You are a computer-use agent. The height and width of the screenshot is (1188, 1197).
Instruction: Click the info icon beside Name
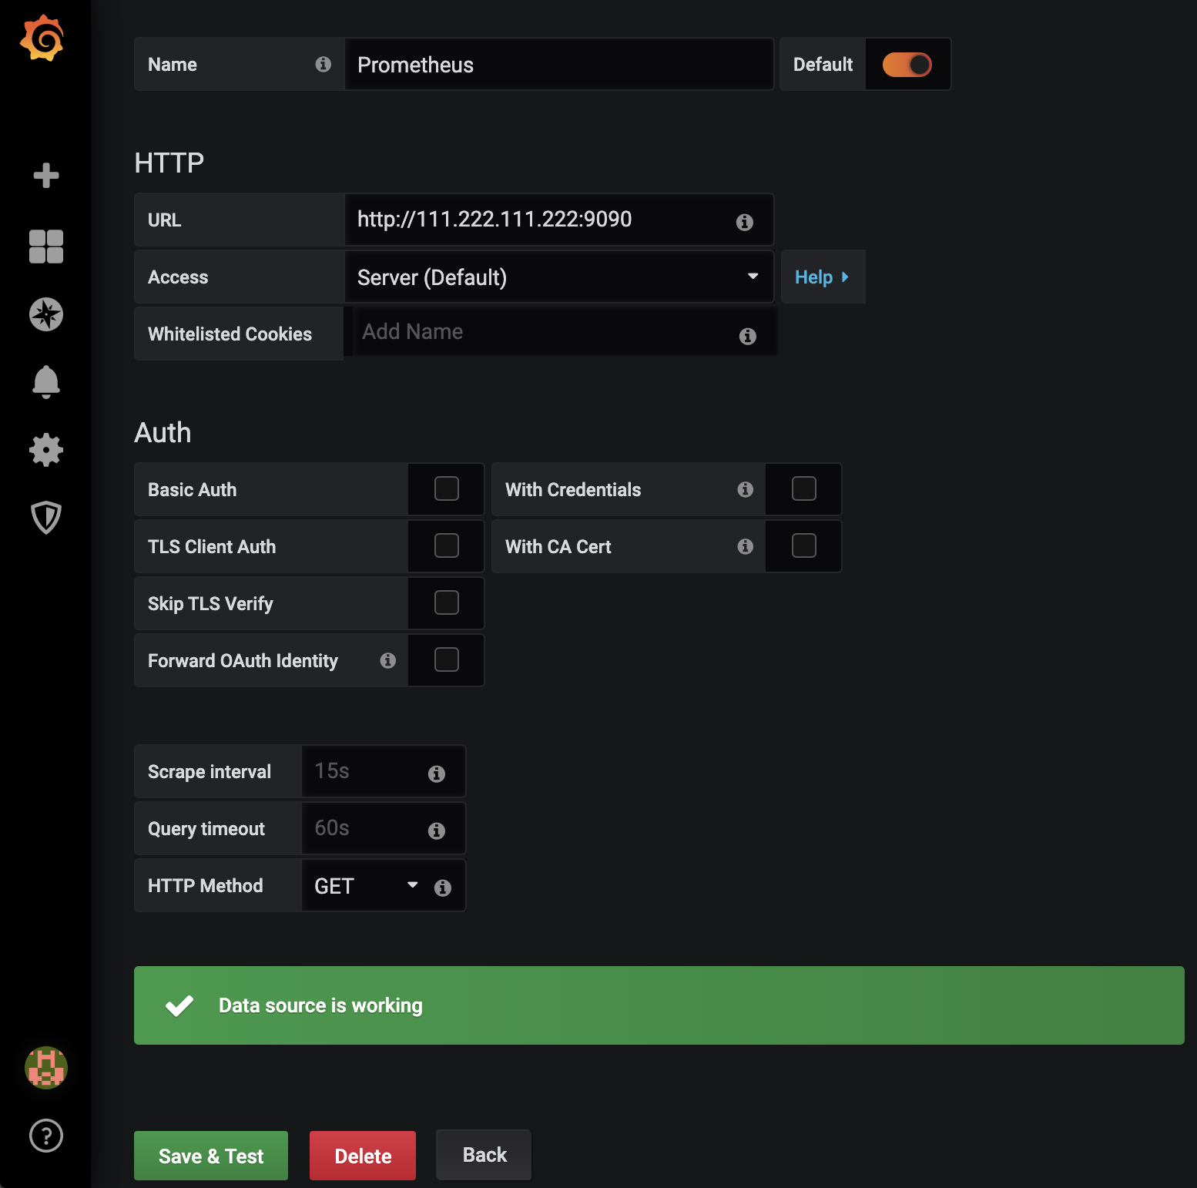pyautogui.click(x=324, y=64)
